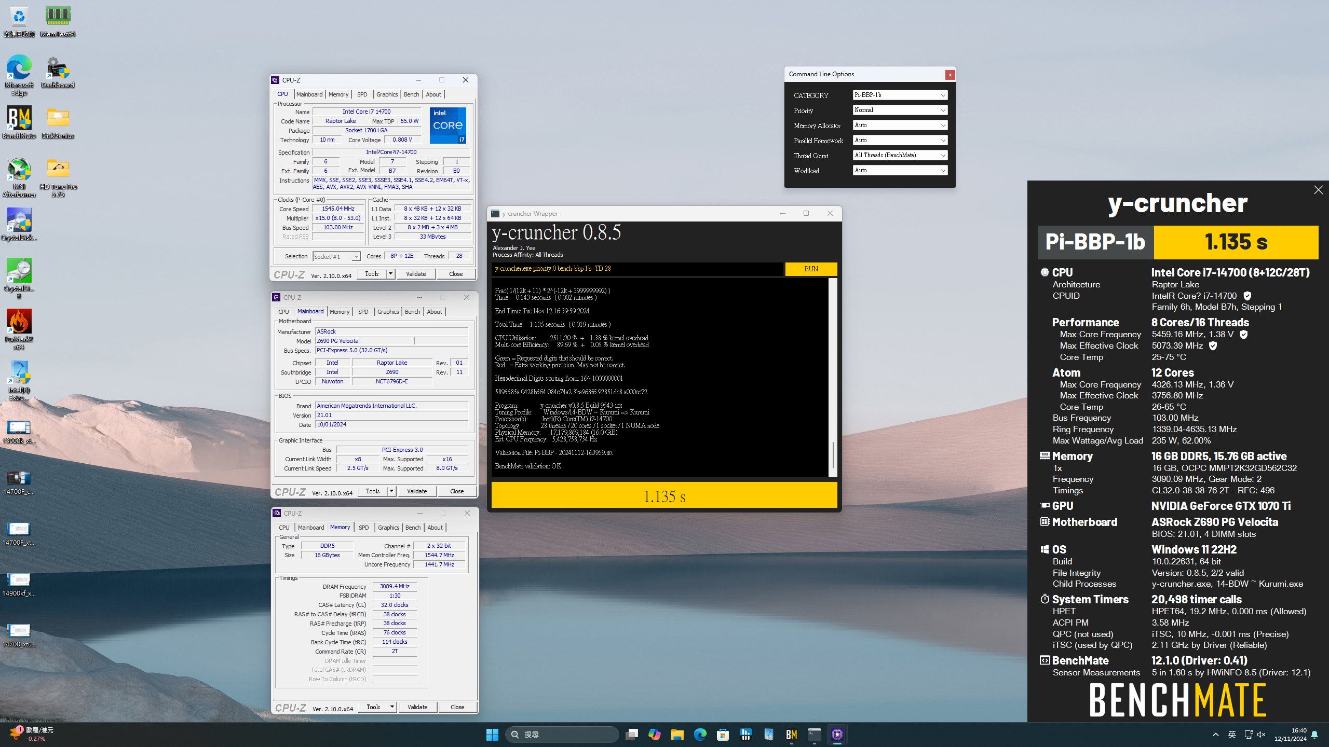Click the yellow RUN button

coord(811,269)
